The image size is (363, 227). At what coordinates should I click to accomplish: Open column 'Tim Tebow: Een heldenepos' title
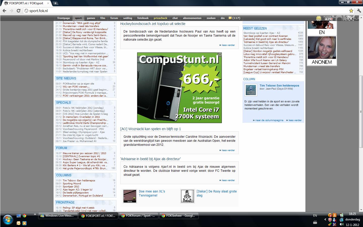[x=279, y=86]
